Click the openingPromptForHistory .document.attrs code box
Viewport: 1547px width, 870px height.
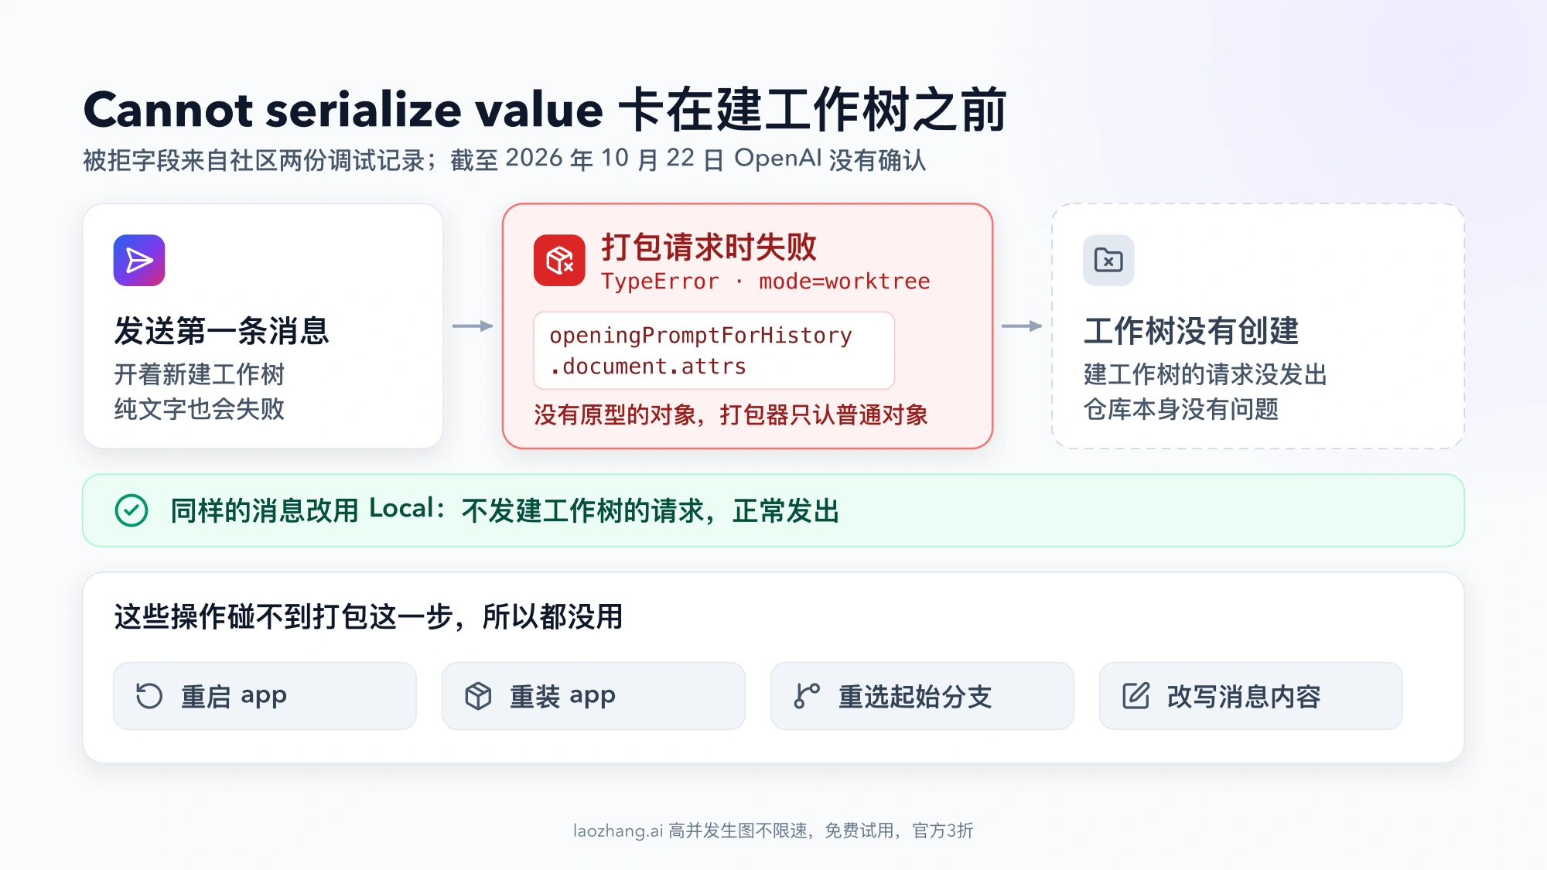[x=714, y=350]
